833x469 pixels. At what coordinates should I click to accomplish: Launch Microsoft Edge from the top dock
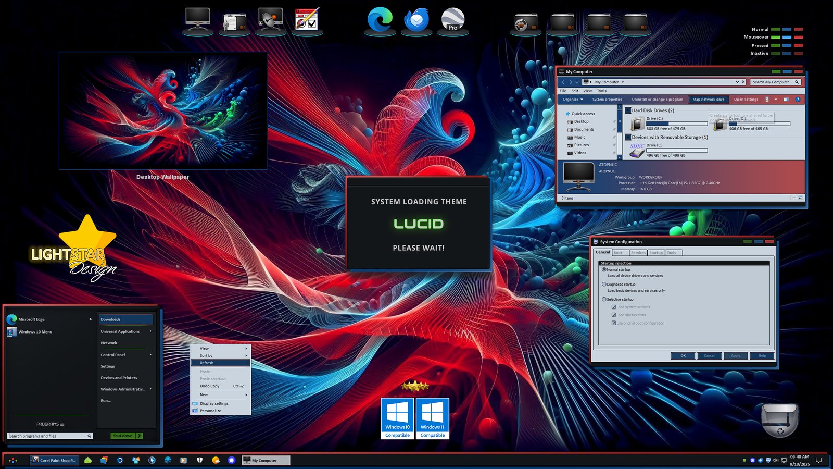(380, 20)
